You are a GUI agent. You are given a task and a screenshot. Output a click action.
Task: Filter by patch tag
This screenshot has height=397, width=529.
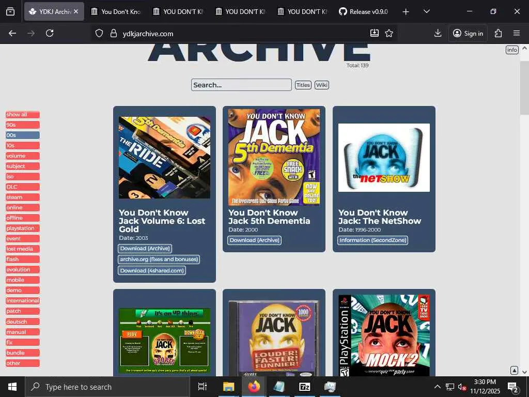click(23, 311)
